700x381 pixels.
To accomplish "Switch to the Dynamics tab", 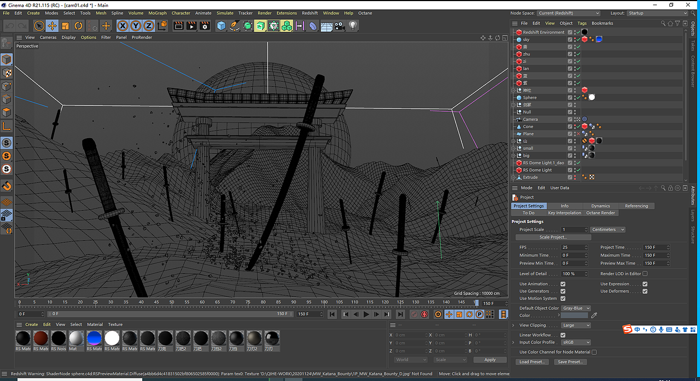I will [600, 206].
